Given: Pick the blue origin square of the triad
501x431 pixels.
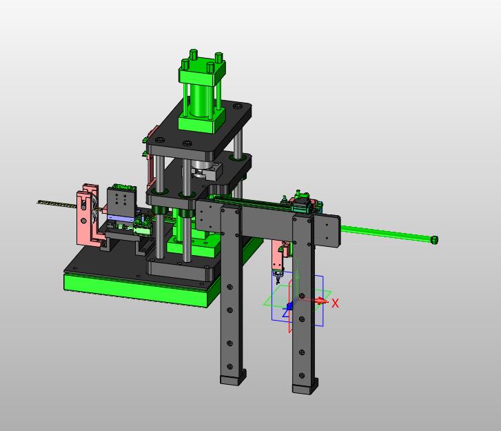Looking at the screenshot, I should point(289,307).
